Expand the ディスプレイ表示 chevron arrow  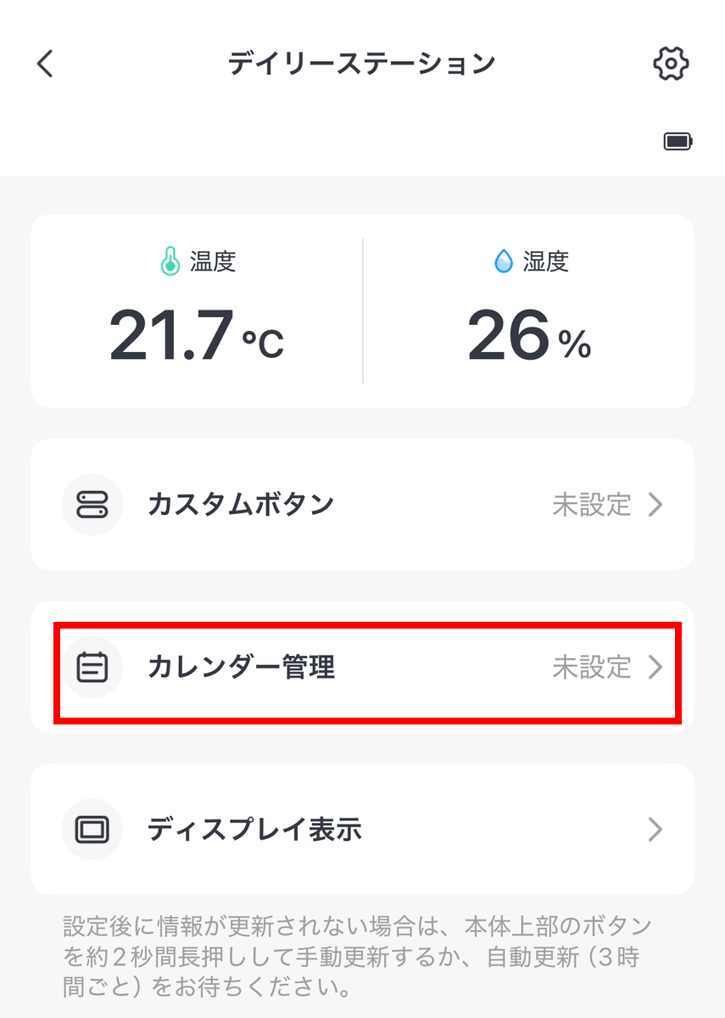[x=655, y=829]
